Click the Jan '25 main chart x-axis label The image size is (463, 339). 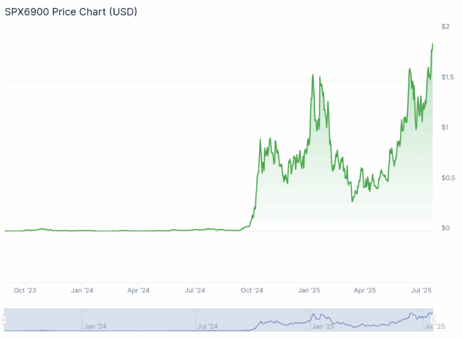[309, 290]
